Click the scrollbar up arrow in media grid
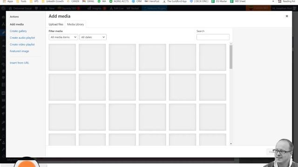This screenshot has width=298, height=167. (231, 44)
